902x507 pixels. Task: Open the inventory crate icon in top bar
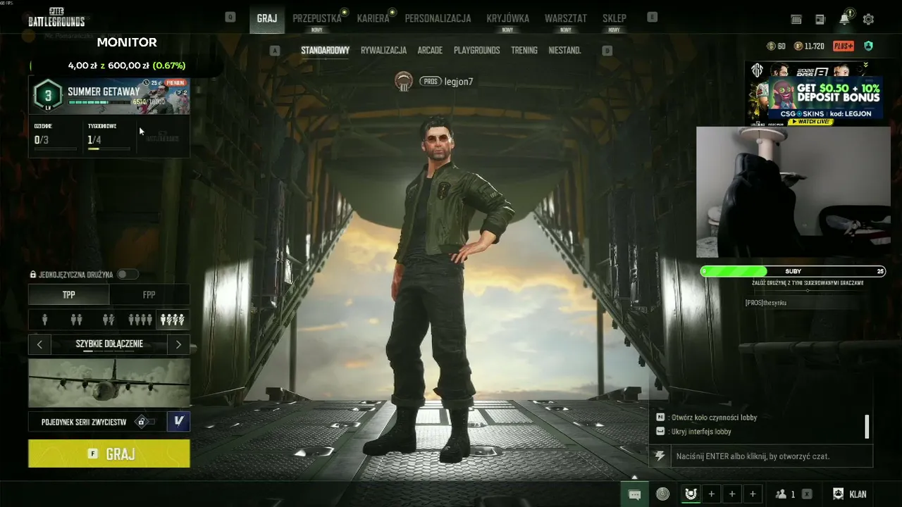[x=796, y=19]
